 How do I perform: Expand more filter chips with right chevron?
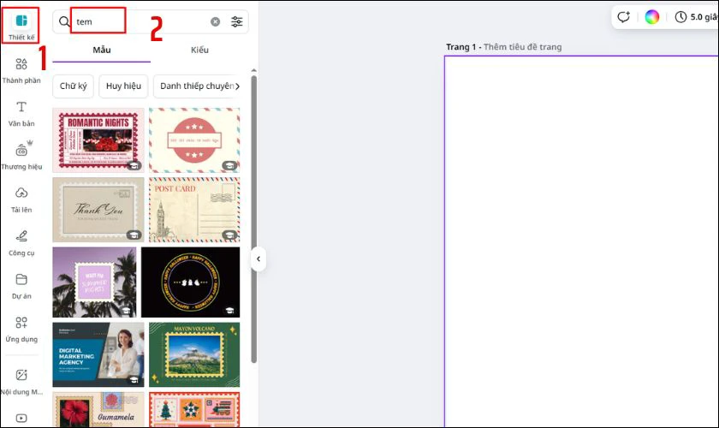[237, 86]
